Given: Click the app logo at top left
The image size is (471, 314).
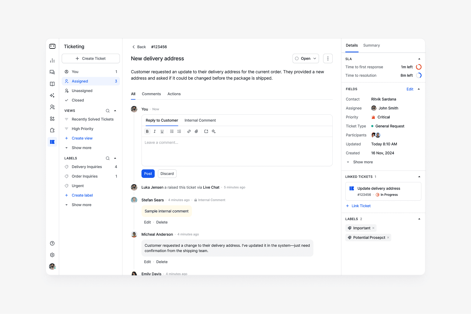Looking at the screenshot, I should point(52,46).
